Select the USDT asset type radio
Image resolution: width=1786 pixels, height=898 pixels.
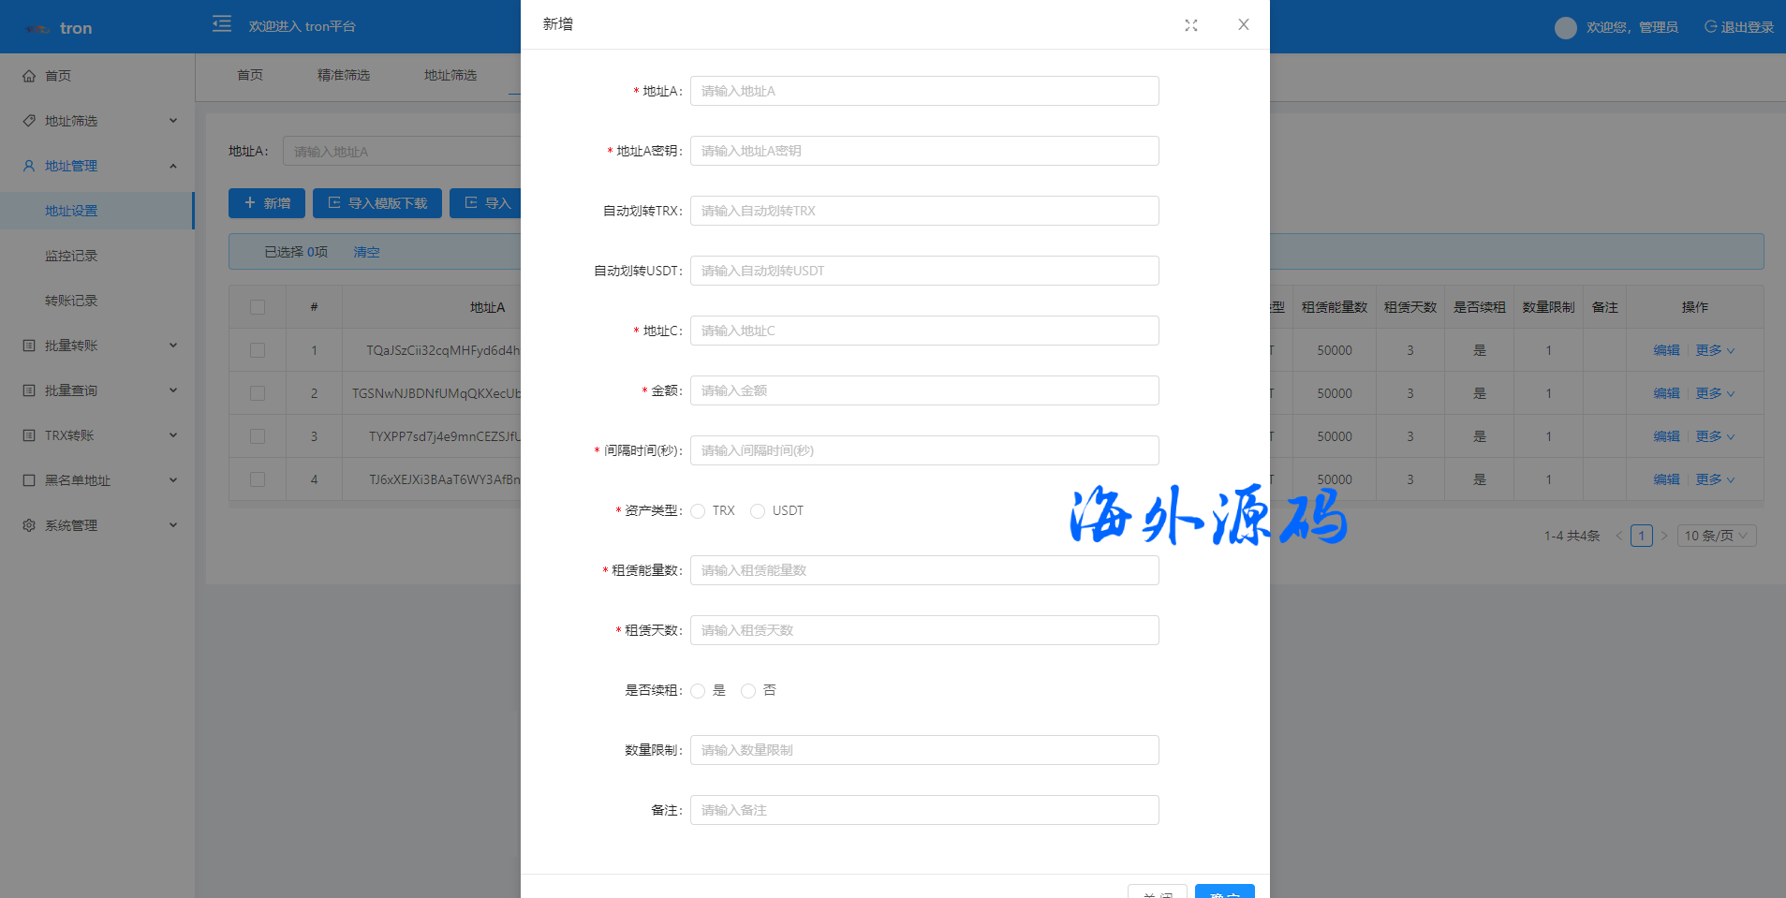[x=758, y=511]
